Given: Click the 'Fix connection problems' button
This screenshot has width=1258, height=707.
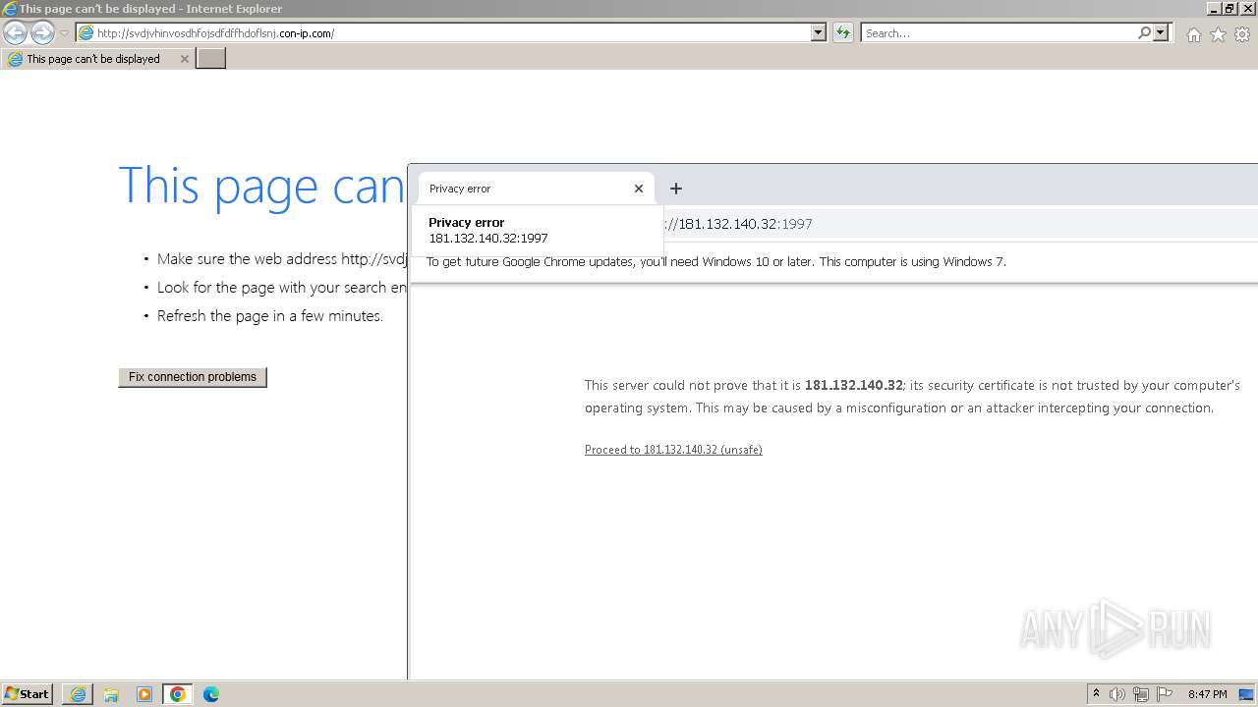Looking at the screenshot, I should pyautogui.click(x=193, y=377).
